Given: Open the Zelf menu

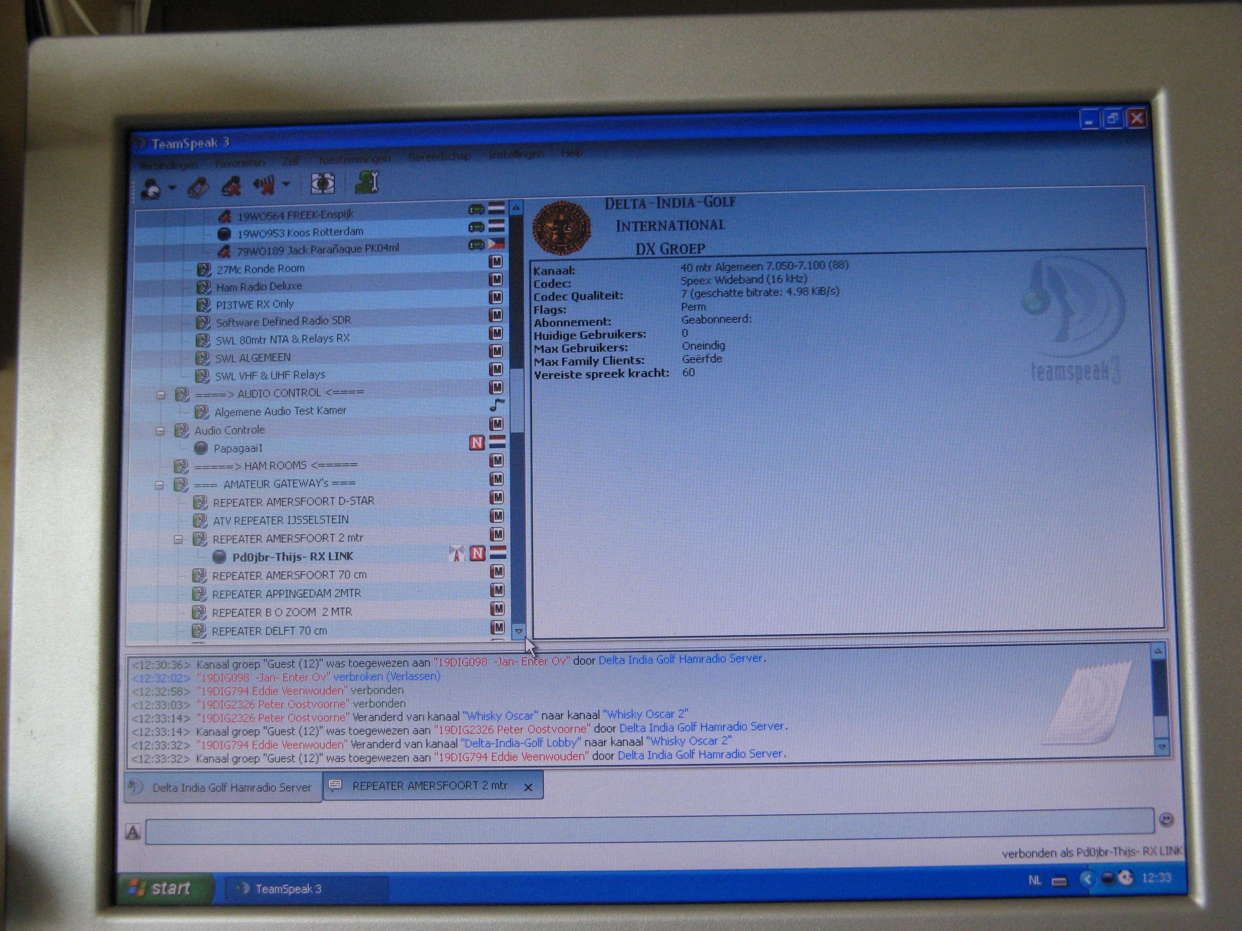Looking at the screenshot, I should 291,161.
